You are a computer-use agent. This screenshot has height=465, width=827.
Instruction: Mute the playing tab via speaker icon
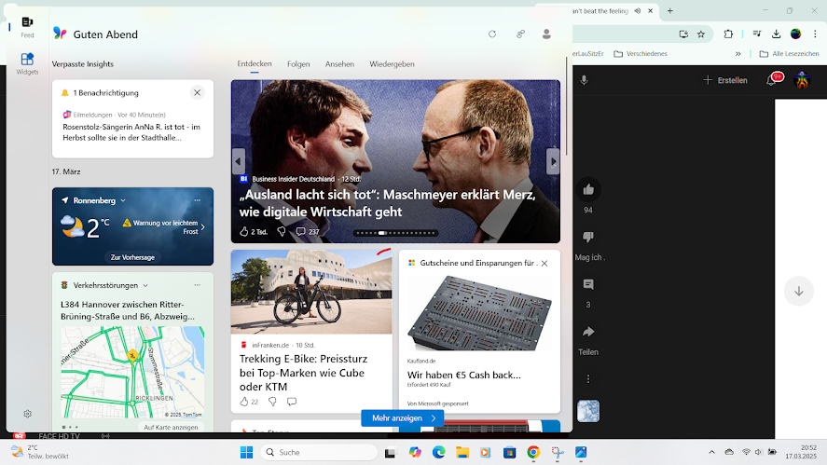[638, 10]
